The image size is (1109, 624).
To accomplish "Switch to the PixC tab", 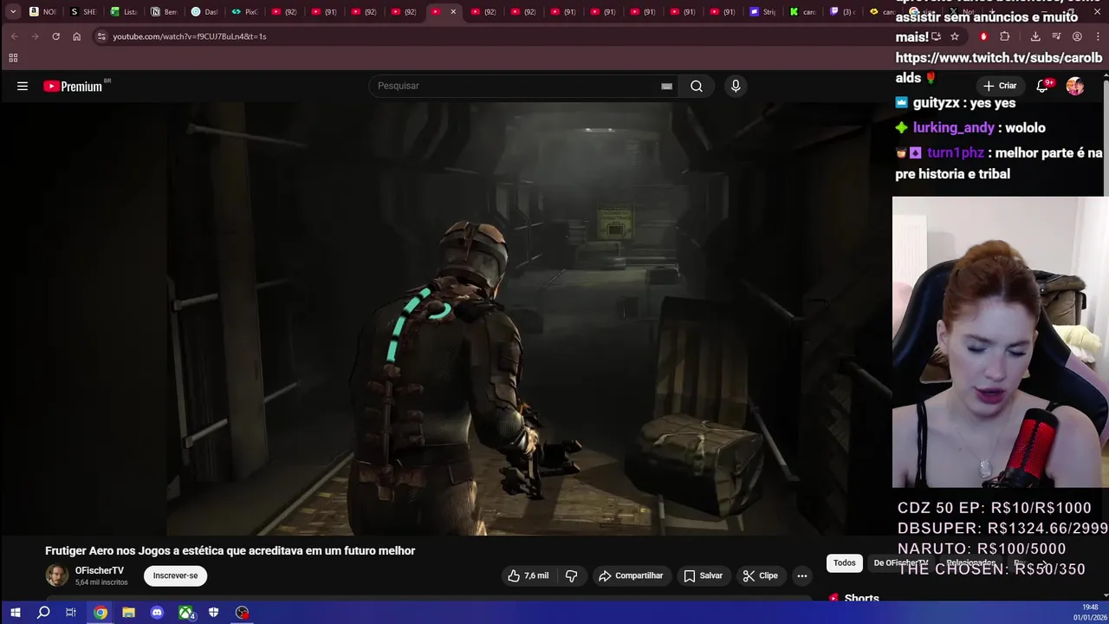I will coord(244,12).
